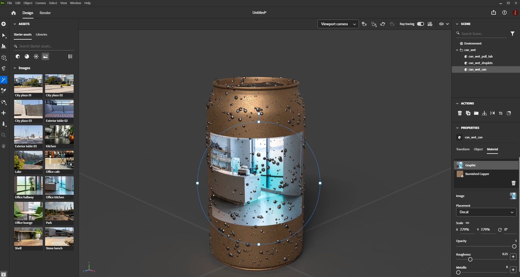Pick the Select and Scale tool

[x=4, y=46]
